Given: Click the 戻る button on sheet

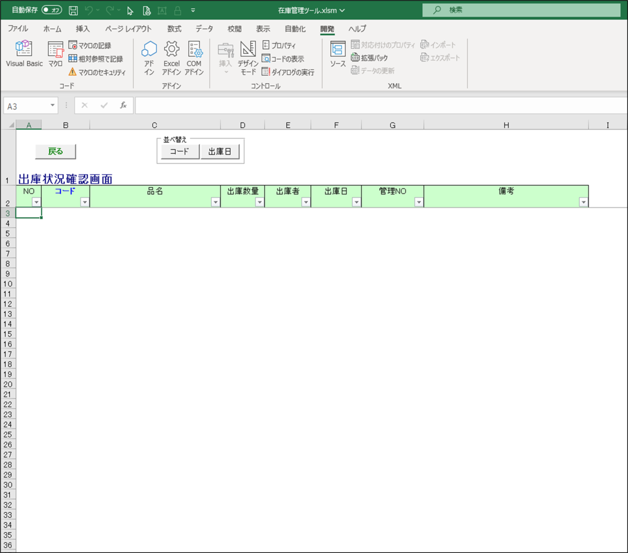Looking at the screenshot, I should (x=55, y=151).
